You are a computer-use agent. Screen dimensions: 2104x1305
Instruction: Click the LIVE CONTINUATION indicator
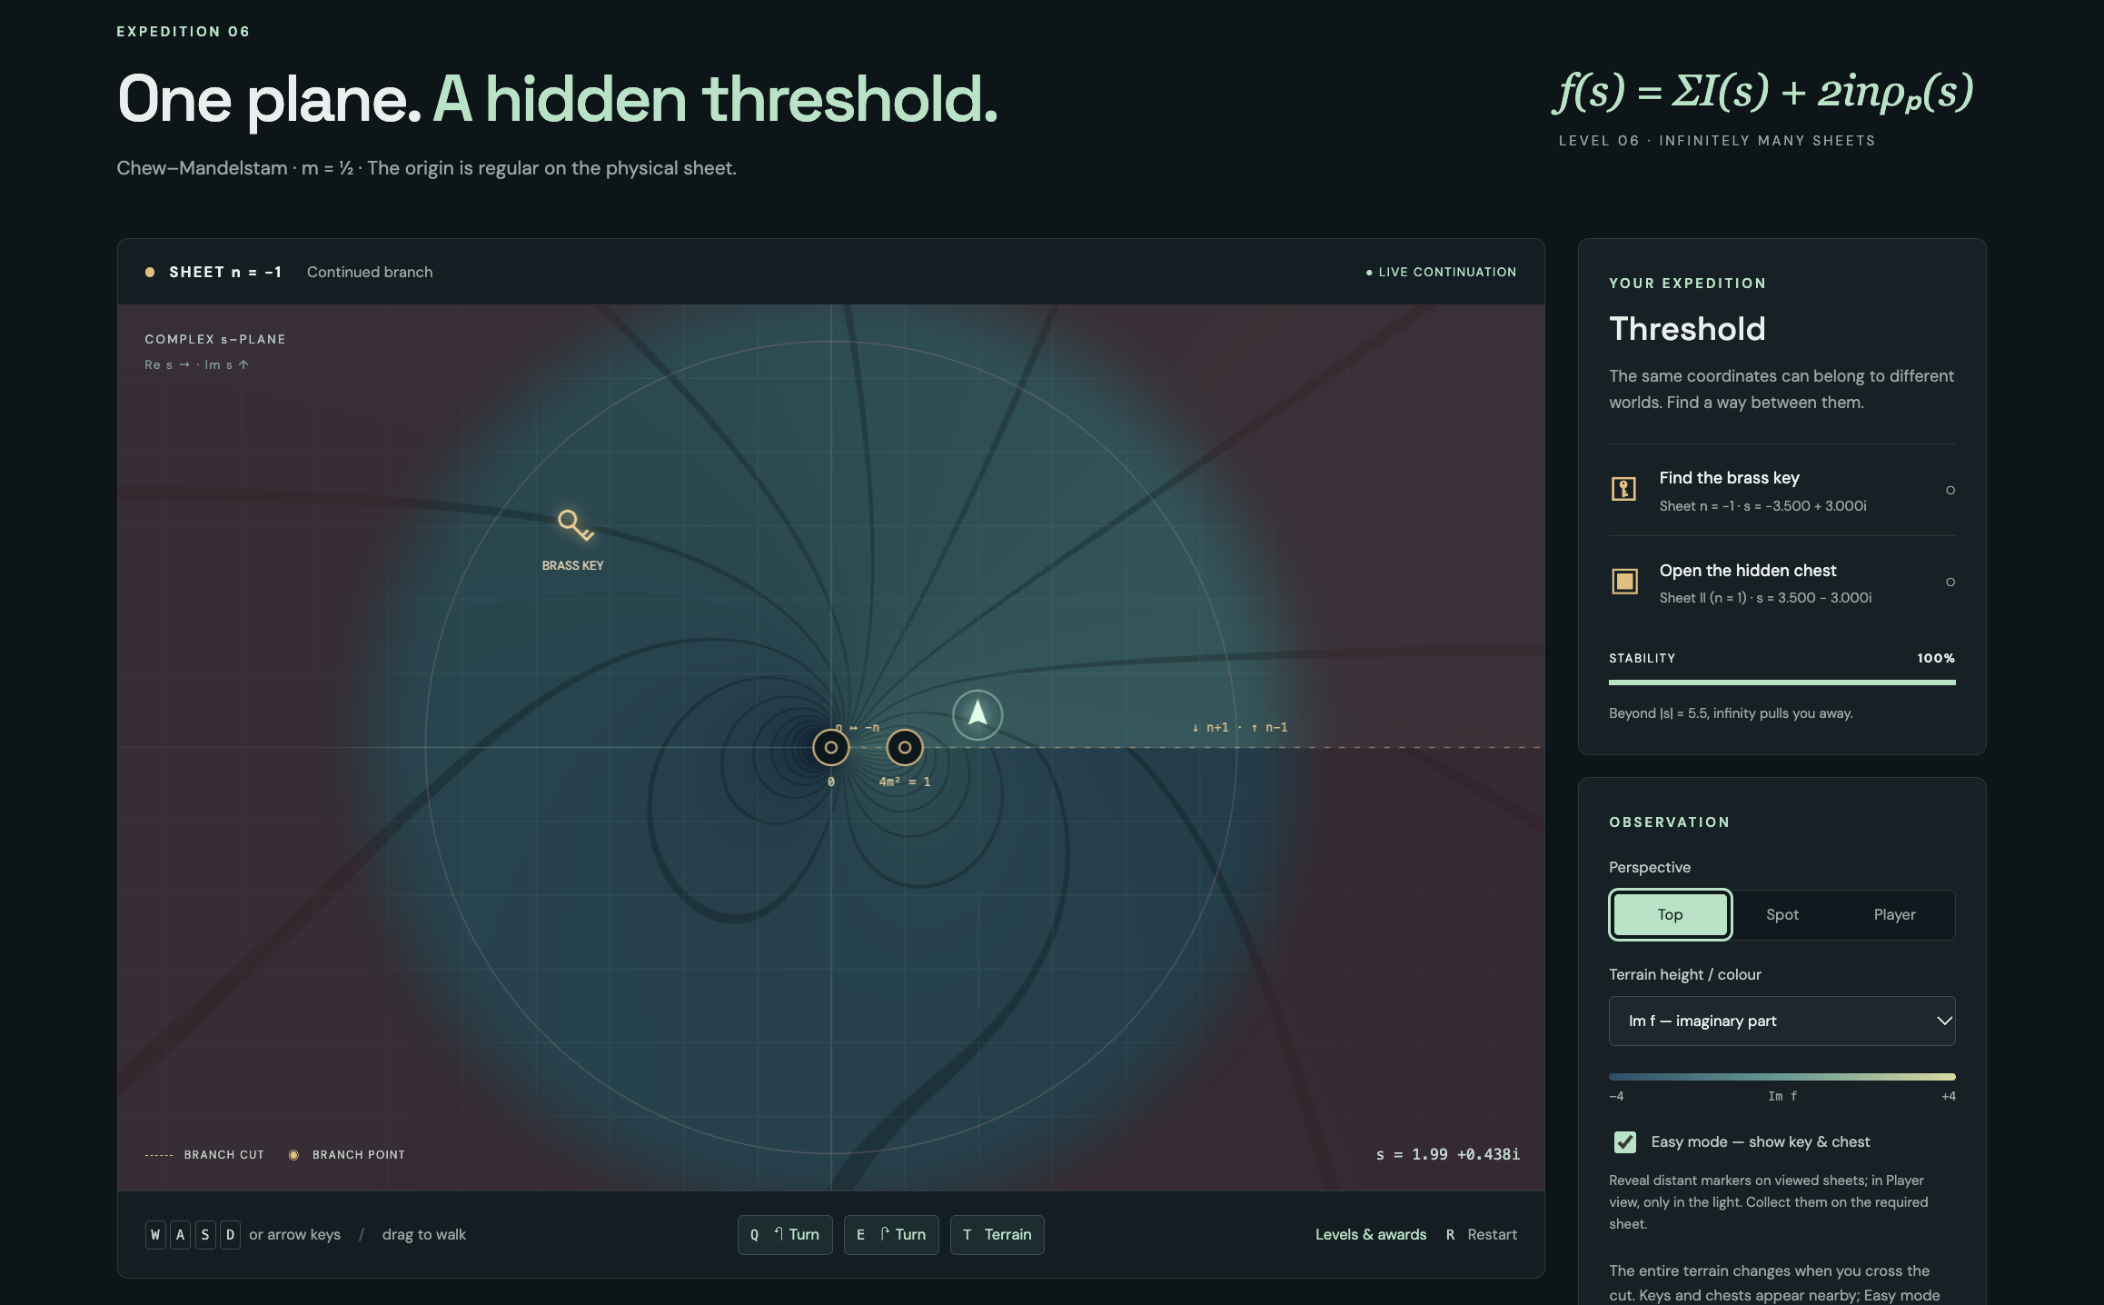pos(1441,273)
